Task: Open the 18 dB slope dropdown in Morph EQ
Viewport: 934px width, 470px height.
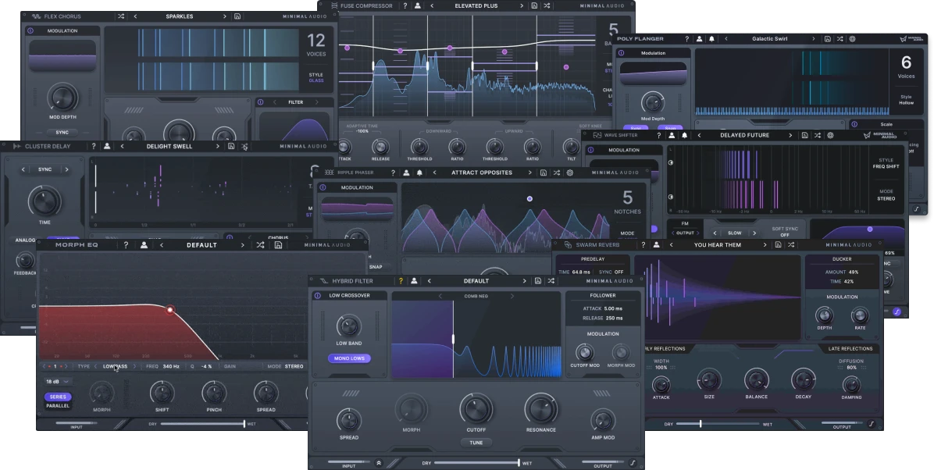Action: [x=58, y=381]
